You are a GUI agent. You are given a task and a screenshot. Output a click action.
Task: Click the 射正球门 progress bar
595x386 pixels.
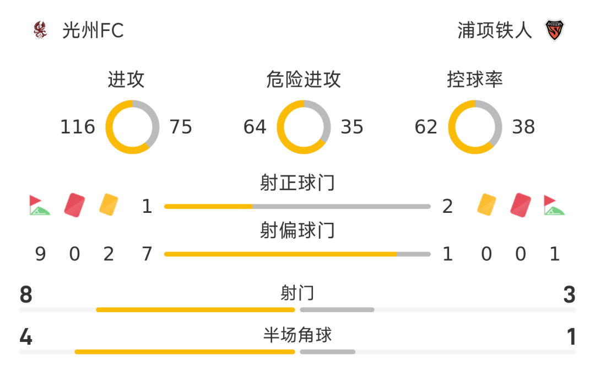click(297, 206)
